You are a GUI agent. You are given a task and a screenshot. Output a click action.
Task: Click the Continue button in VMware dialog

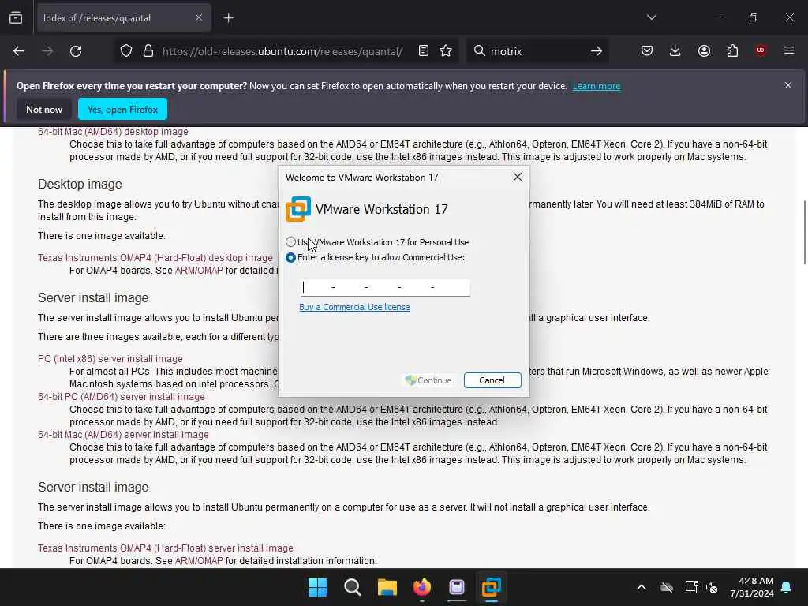click(428, 380)
